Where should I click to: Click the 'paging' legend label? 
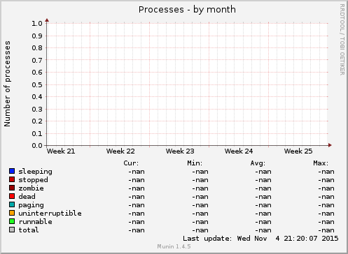[31, 205]
